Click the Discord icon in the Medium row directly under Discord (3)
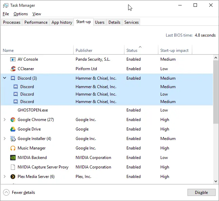The width and height of the screenshot is (219, 201). [x=16, y=87]
